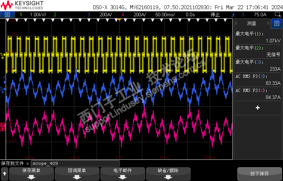Viewport: 283px width, 181px height.
Task: Click the 75.0A trigger level value
Action: (260, 15)
